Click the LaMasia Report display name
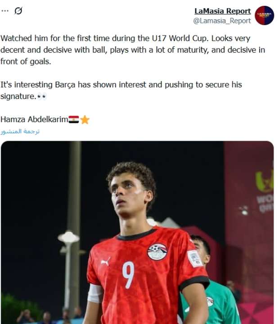 tap(222, 11)
